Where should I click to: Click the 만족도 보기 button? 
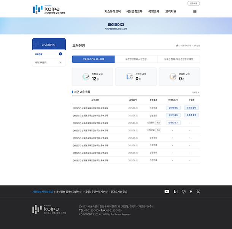pos(173,123)
